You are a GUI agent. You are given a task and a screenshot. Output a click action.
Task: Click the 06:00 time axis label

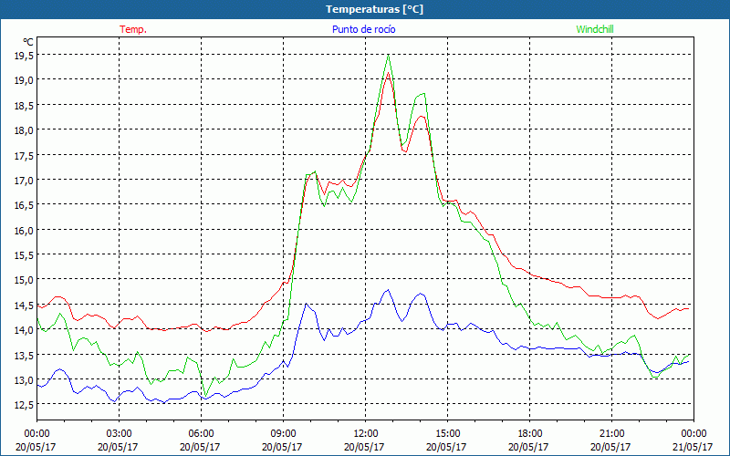(x=201, y=433)
